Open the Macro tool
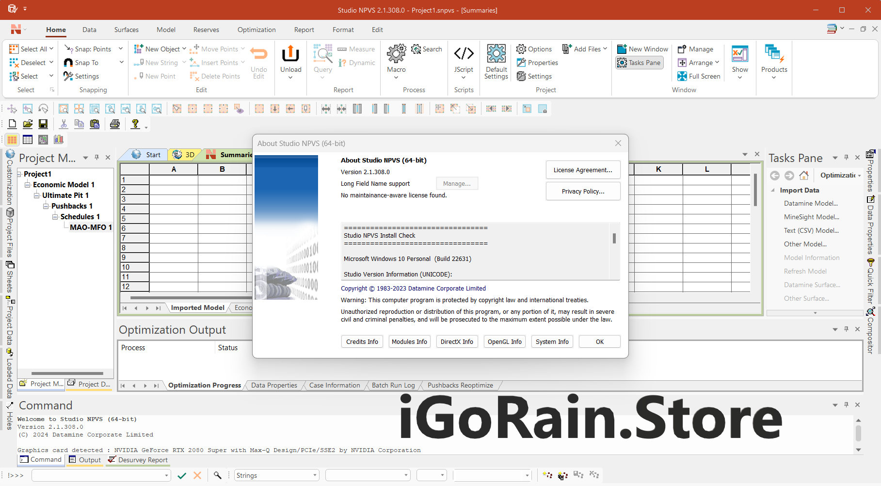Viewport: 881px width, 486px height. pos(396,54)
